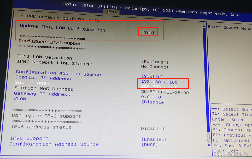This screenshot has height=159, width=252.
Task: Click MAC value 3C-EC-EF-EE-2F-00
Action: pyautogui.click(x=165, y=92)
